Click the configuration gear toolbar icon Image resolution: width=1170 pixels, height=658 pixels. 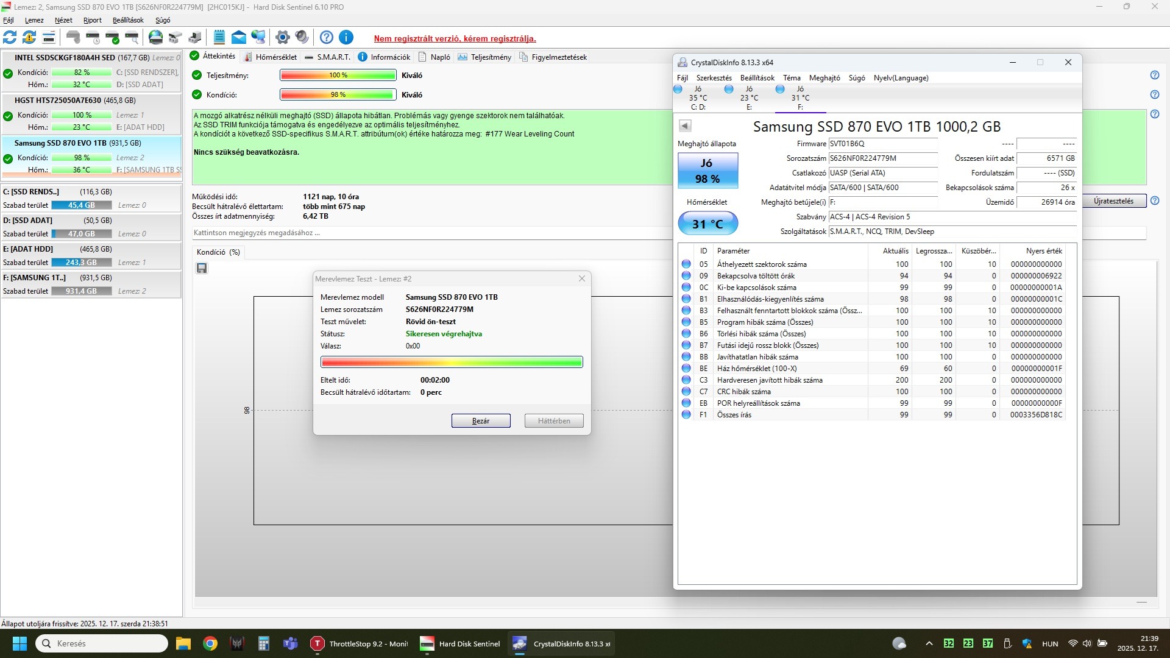(282, 38)
